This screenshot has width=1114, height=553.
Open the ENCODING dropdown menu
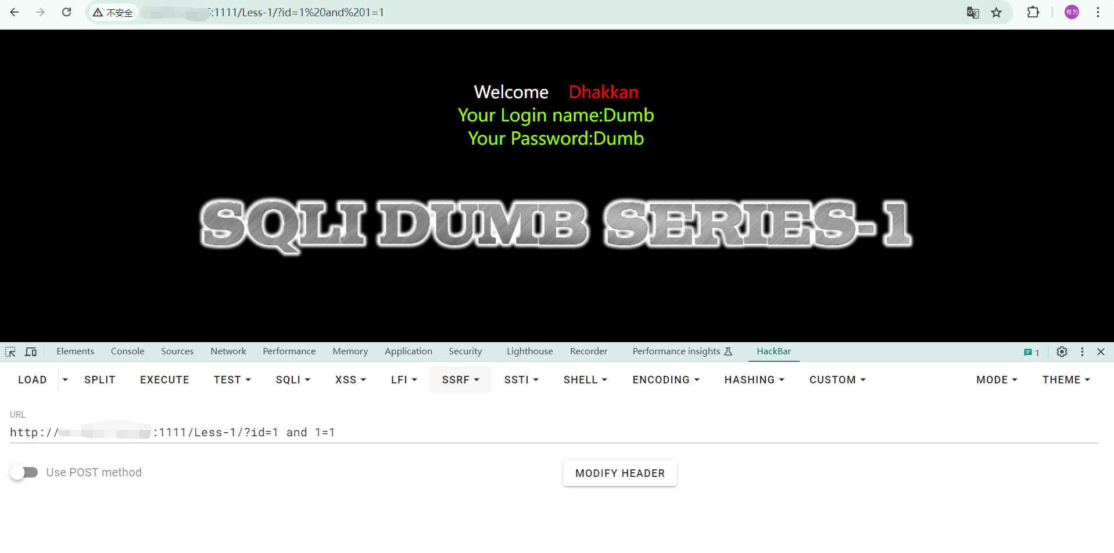click(666, 380)
